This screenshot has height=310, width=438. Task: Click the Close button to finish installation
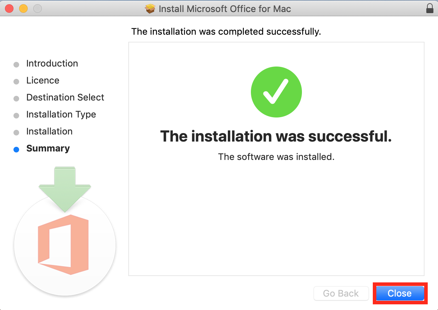(x=400, y=293)
